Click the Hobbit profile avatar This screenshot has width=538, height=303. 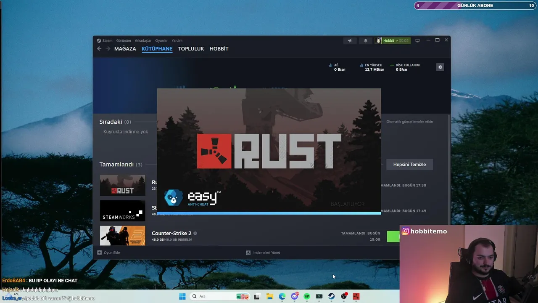tap(379, 41)
